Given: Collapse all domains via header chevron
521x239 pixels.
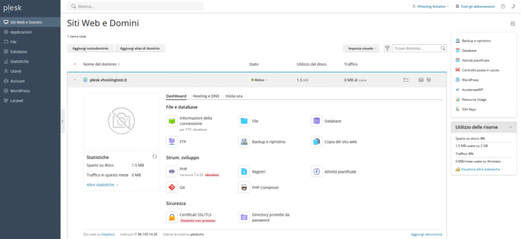Looking at the screenshot, I should (x=75, y=64).
